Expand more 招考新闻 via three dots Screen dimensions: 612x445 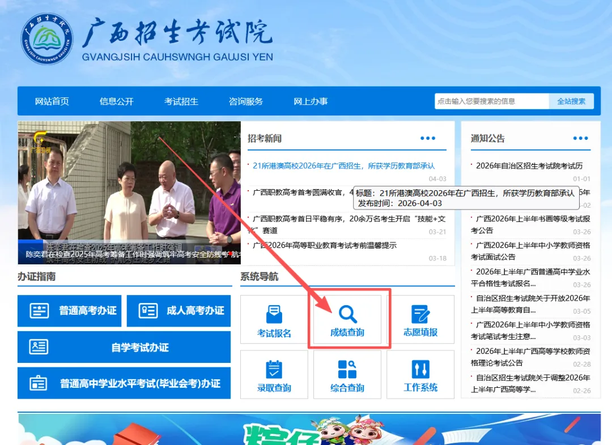(x=428, y=139)
